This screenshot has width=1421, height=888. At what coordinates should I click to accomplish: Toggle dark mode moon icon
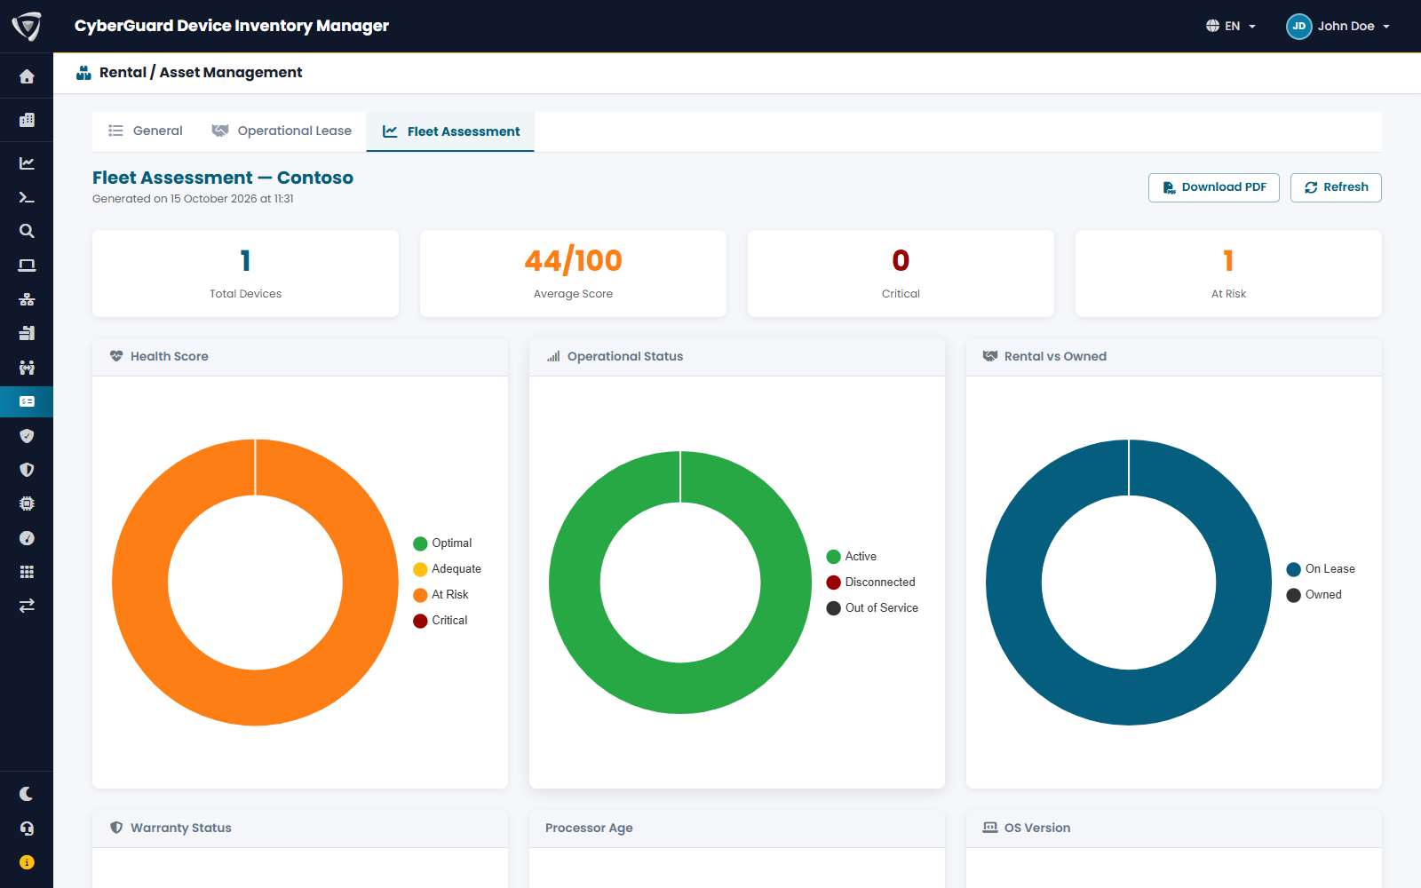(x=27, y=794)
